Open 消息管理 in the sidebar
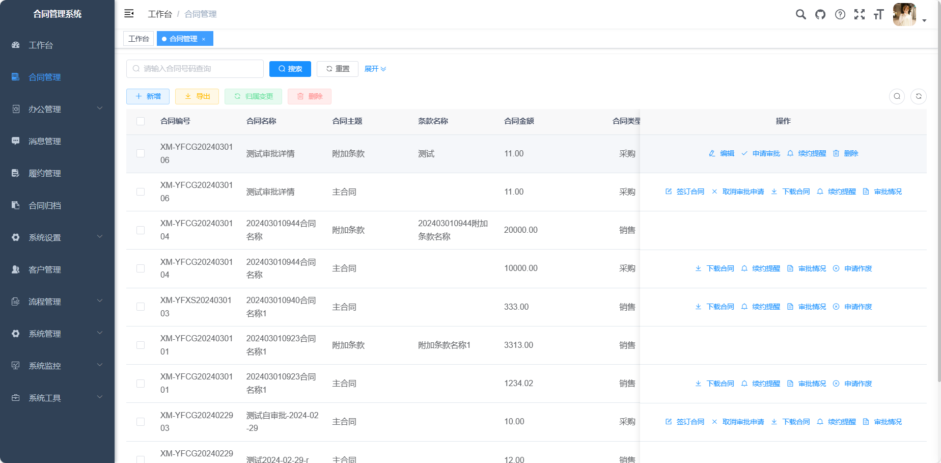The image size is (941, 463). point(57,141)
